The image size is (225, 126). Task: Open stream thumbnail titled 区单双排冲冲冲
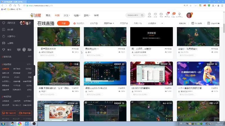[58, 37]
